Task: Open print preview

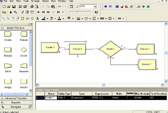Action: pos(37,6)
